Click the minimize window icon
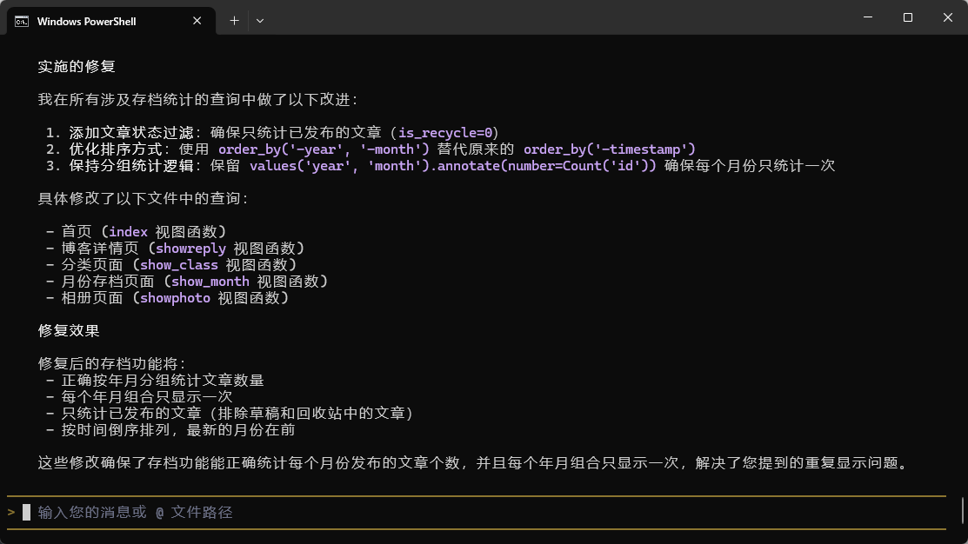968x544 pixels. point(867,17)
